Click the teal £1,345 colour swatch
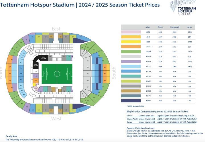Viewport: 205px width, 142px height. point(131,76)
